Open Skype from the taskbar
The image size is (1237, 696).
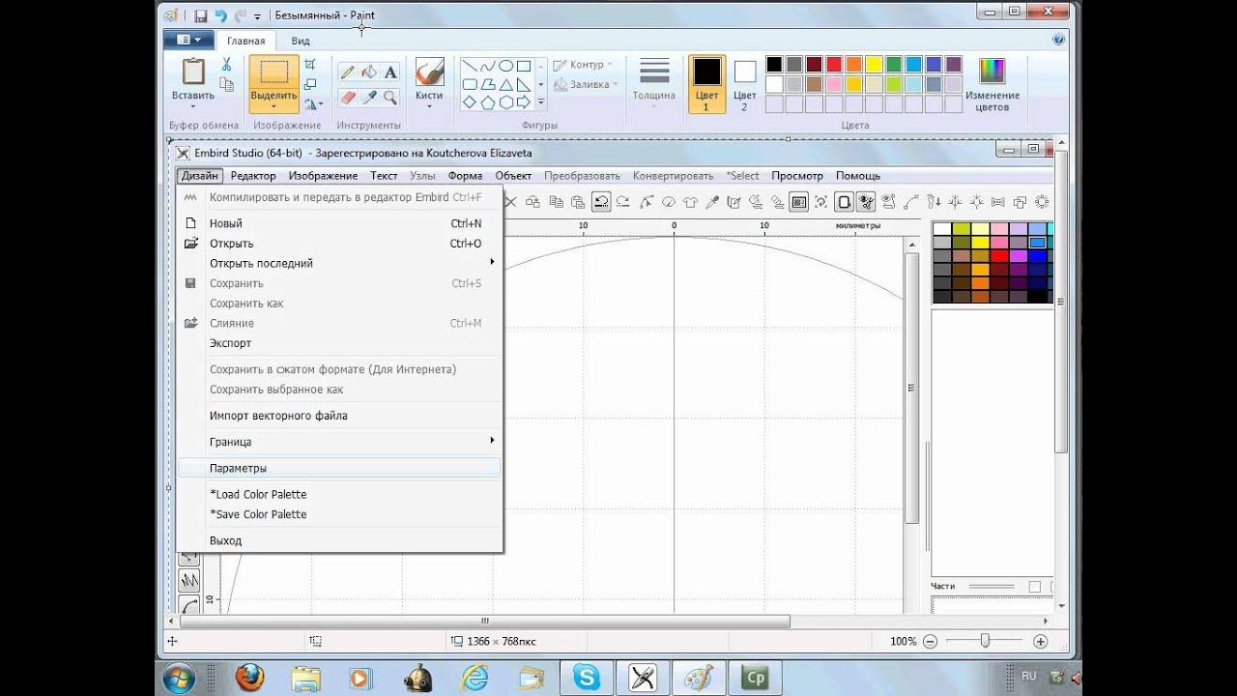tap(587, 677)
